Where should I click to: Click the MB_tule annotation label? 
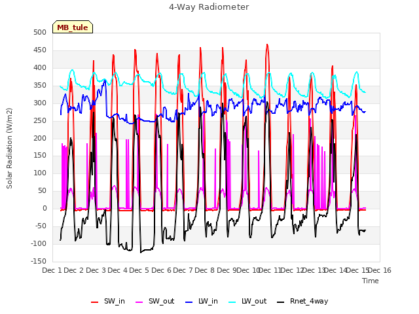tap(73, 27)
